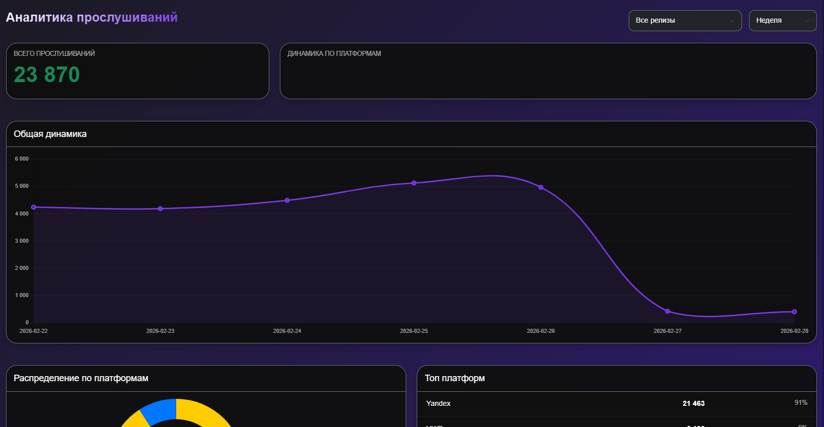Click the 5 000 y-axis label

22,186
